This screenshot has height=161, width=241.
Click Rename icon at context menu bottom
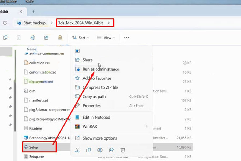[100, 150]
